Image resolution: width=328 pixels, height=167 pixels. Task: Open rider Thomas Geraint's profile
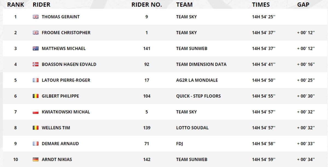point(61,17)
